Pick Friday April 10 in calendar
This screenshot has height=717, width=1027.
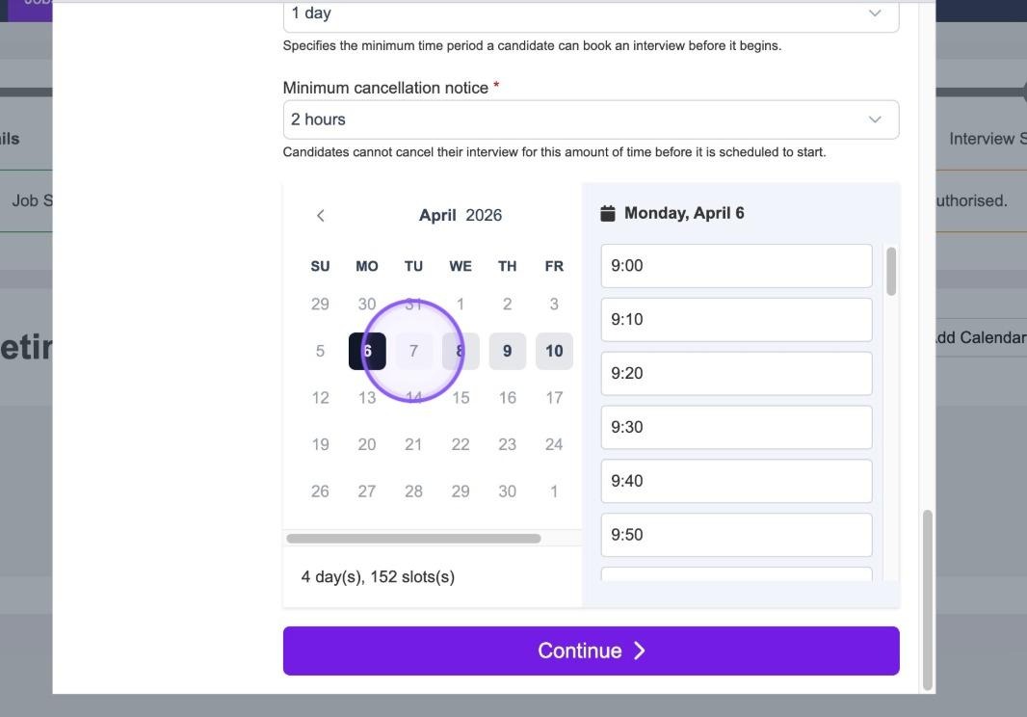coord(554,352)
